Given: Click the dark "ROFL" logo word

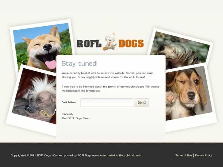Looking at the screenshot, I should 89,44.
